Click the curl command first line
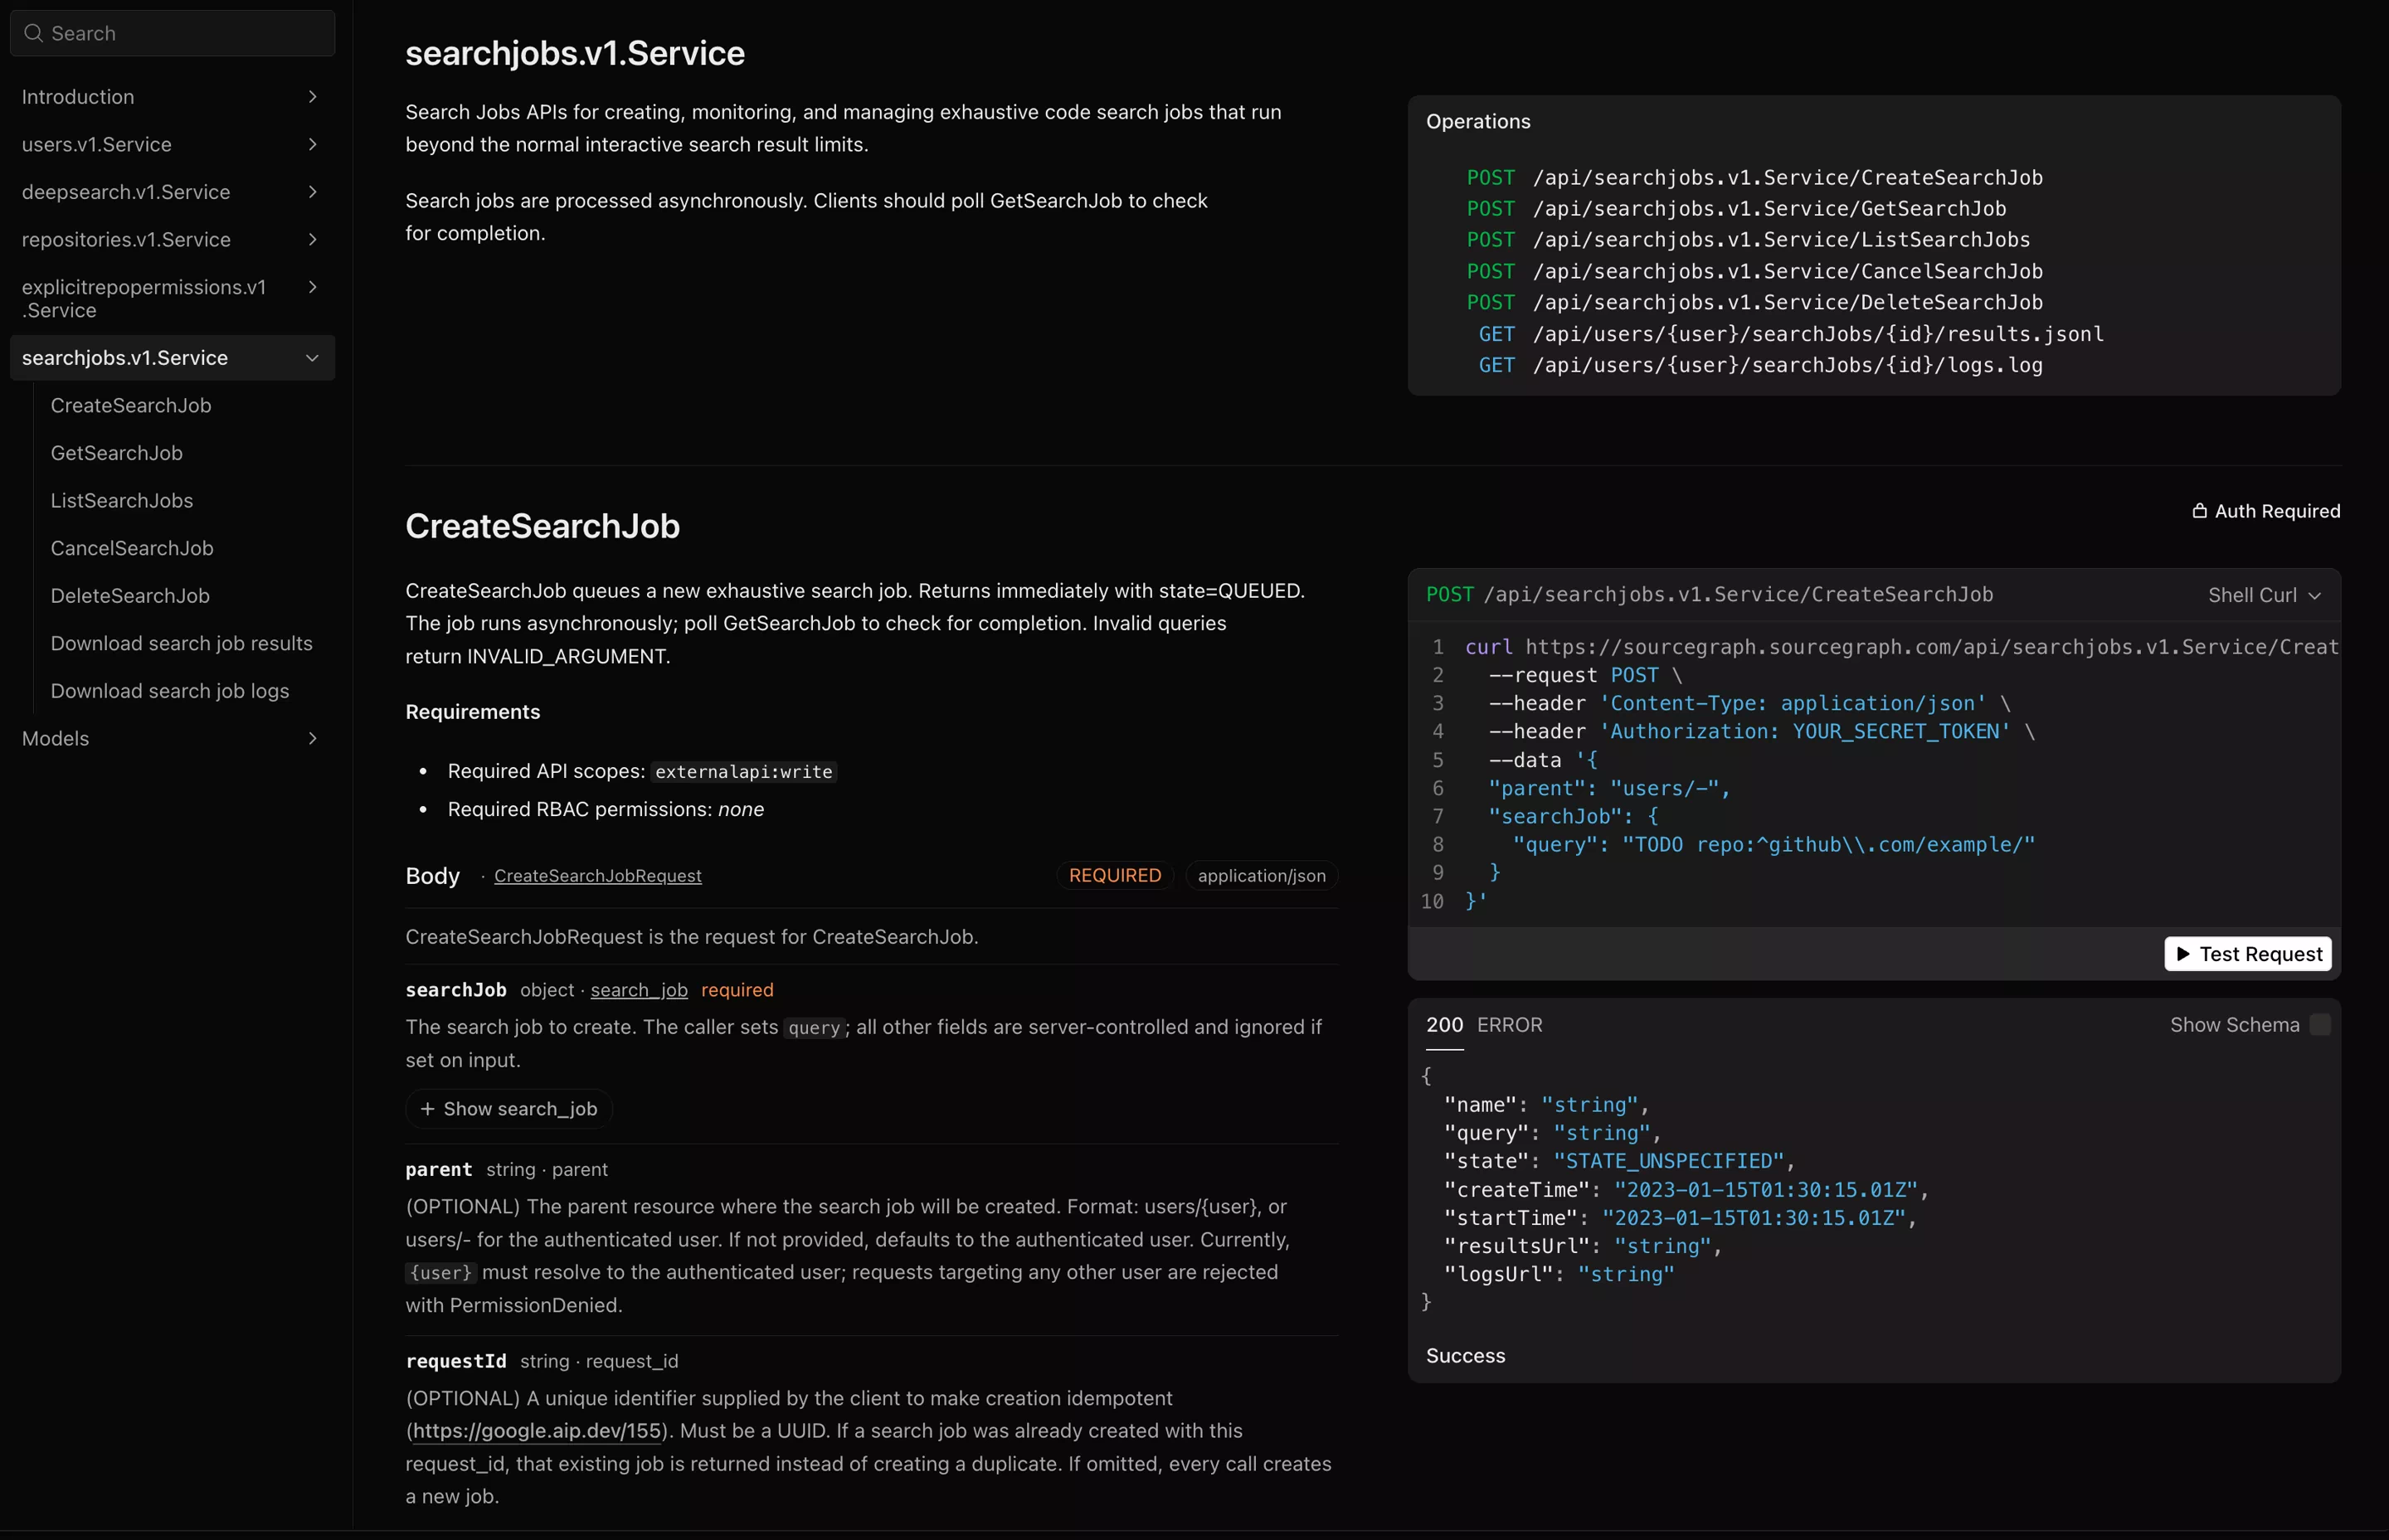 tap(1901, 647)
